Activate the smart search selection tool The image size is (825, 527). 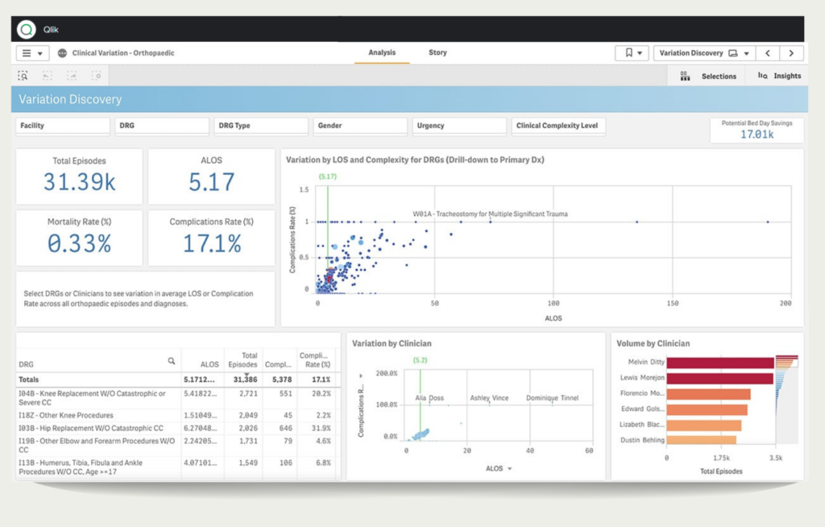[x=23, y=76]
